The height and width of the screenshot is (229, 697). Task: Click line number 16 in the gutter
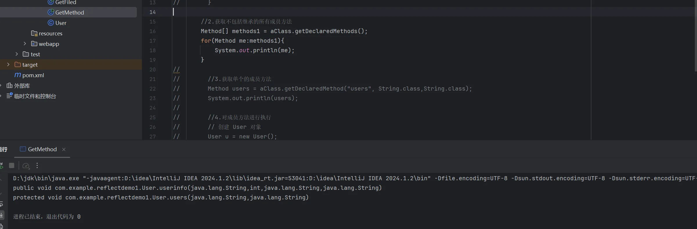[x=152, y=31]
